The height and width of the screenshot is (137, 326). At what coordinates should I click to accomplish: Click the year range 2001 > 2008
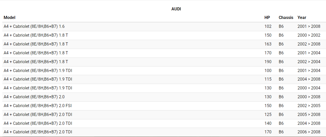(x=309, y=27)
